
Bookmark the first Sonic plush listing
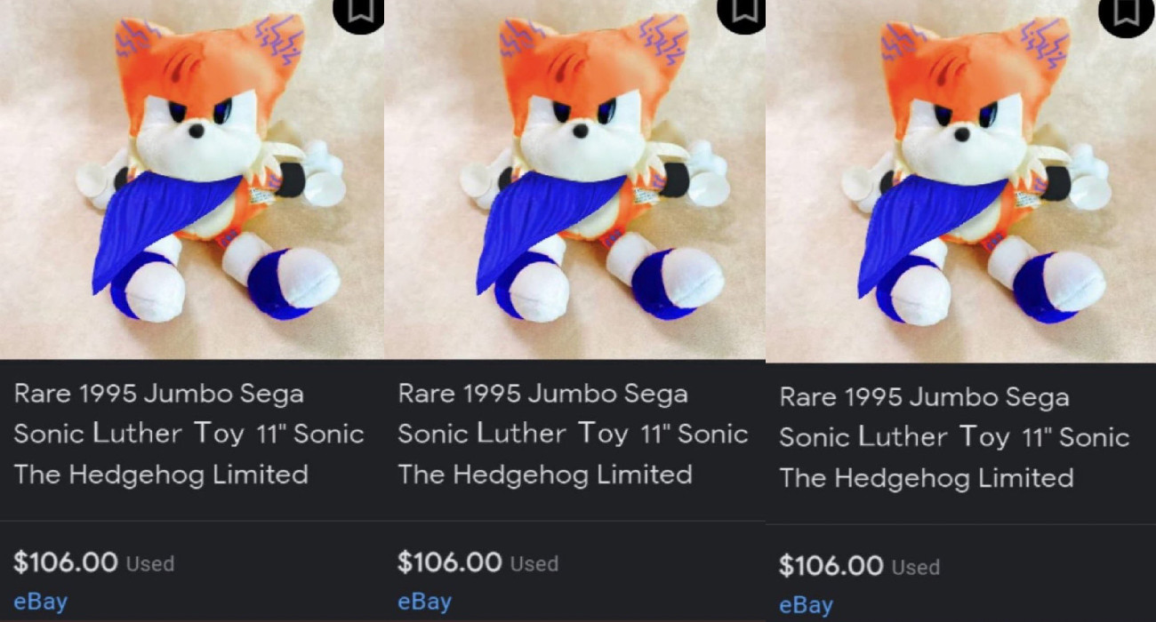tap(359, 12)
